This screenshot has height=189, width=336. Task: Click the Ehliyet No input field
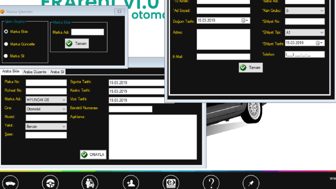click(x=305, y=22)
